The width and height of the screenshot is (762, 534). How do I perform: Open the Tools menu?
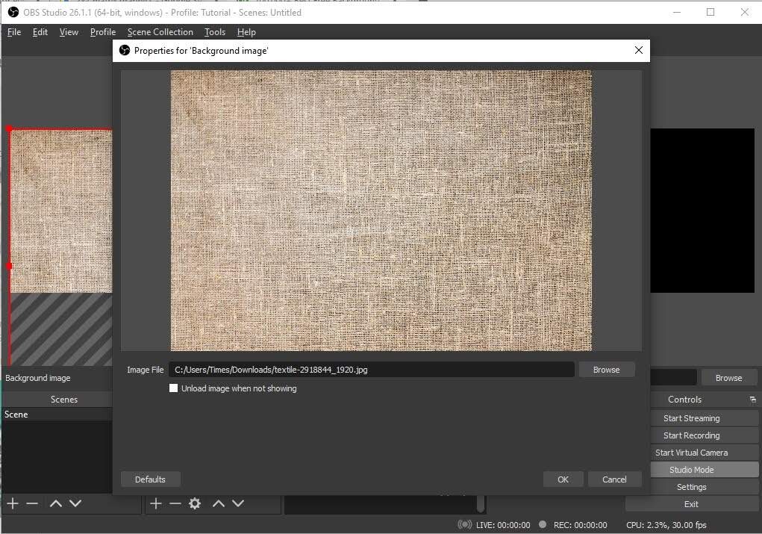215,31
